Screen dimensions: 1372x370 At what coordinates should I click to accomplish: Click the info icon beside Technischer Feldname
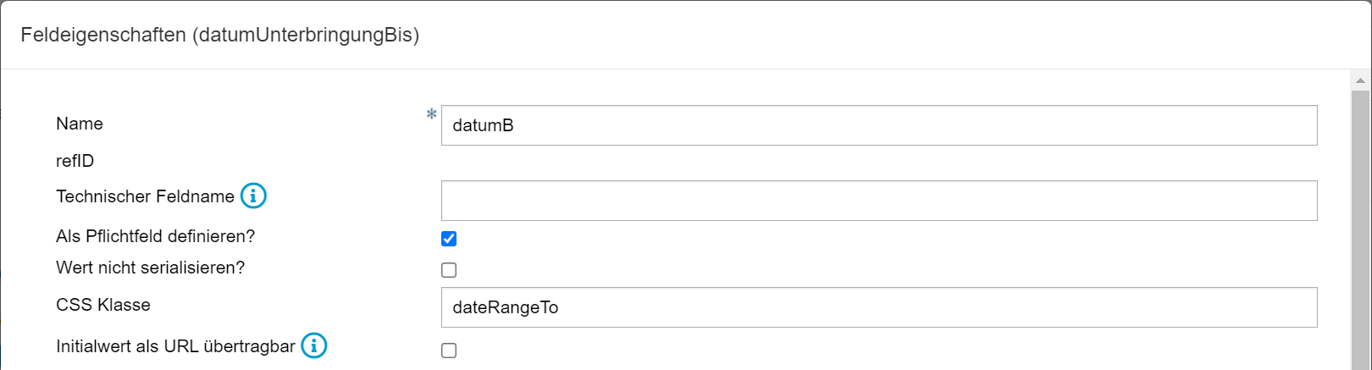point(253,196)
